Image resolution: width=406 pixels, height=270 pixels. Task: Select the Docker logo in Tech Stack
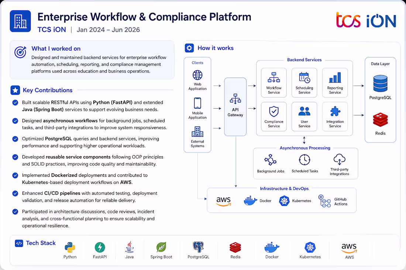272,248
